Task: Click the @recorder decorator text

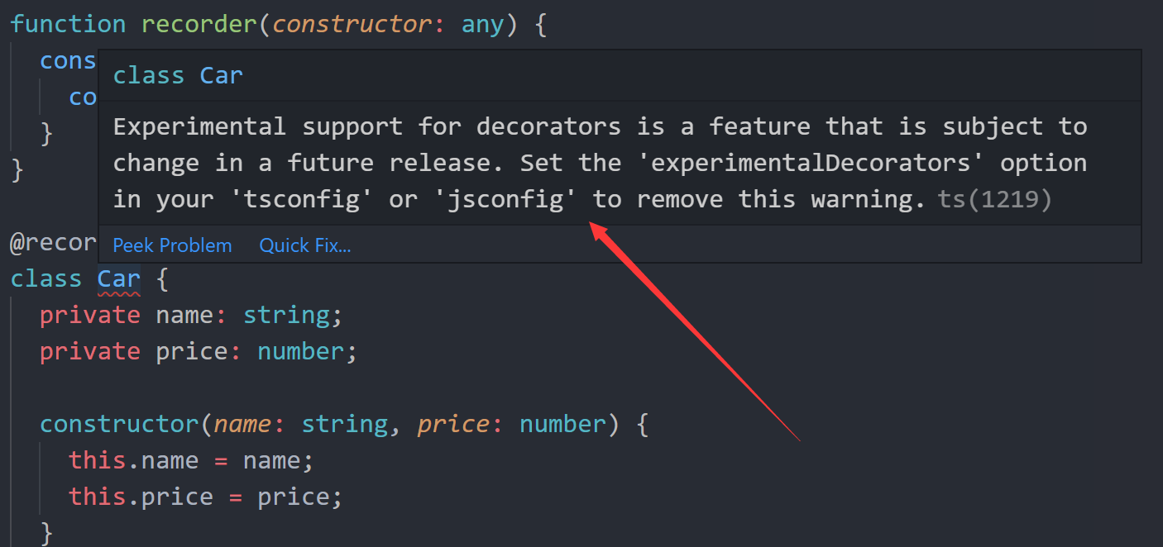Action: coord(54,243)
